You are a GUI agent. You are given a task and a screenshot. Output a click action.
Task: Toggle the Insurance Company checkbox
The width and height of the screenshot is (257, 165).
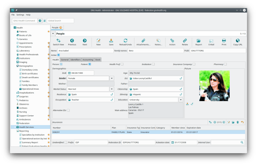194,64
